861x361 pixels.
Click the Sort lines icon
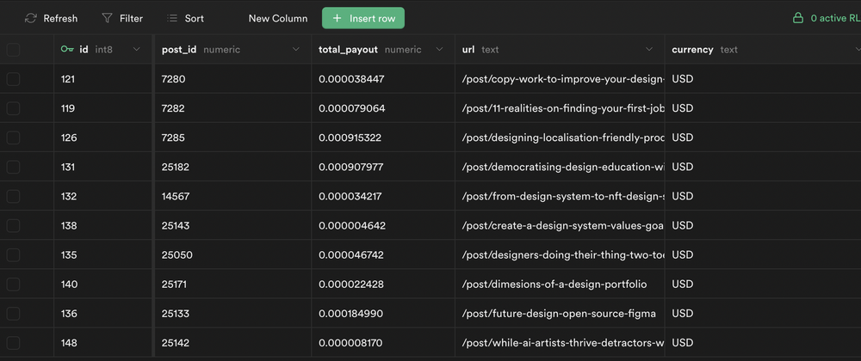pos(172,18)
